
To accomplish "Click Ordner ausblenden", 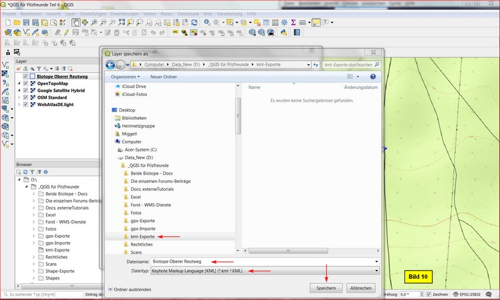I will click(x=130, y=289).
